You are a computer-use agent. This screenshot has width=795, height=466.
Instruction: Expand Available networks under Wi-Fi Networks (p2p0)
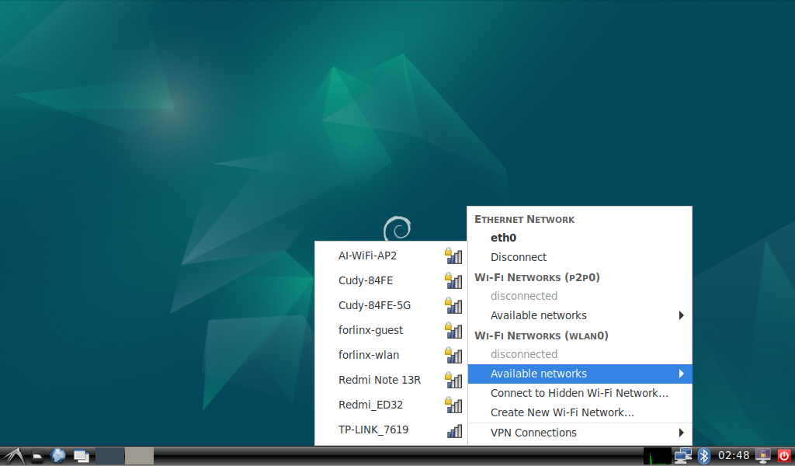tap(579, 315)
